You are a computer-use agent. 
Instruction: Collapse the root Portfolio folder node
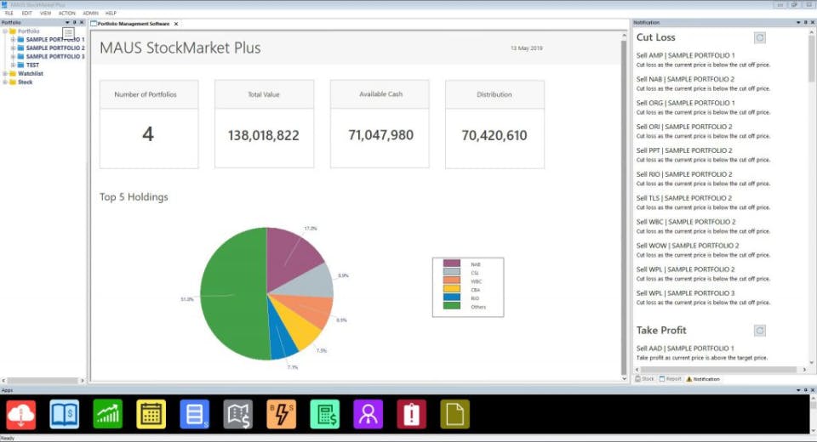(x=5, y=31)
